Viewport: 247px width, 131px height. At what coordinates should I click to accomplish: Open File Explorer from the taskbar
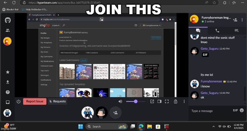coord(149,127)
